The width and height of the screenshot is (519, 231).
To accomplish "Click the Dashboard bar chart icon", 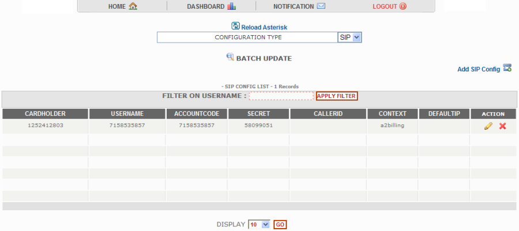I will (x=231, y=6).
